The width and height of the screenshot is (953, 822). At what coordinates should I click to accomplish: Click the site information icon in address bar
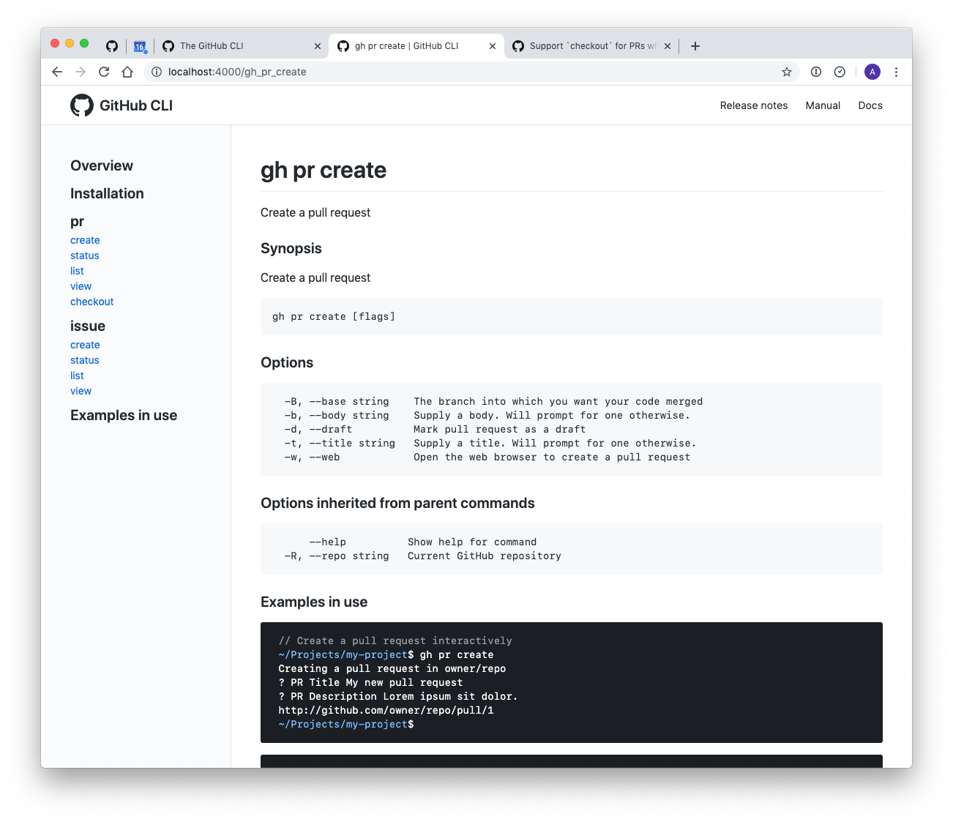pos(157,72)
